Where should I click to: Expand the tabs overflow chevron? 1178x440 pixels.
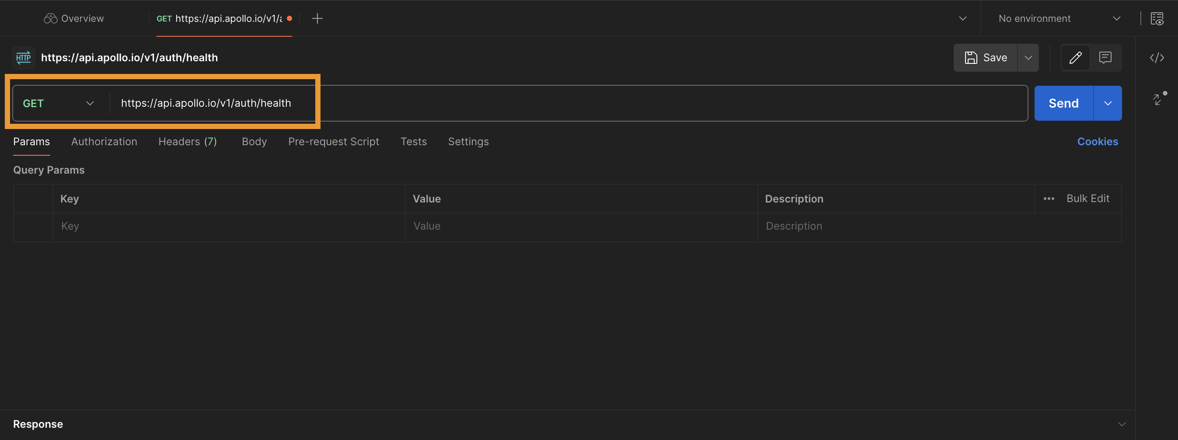point(962,18)
